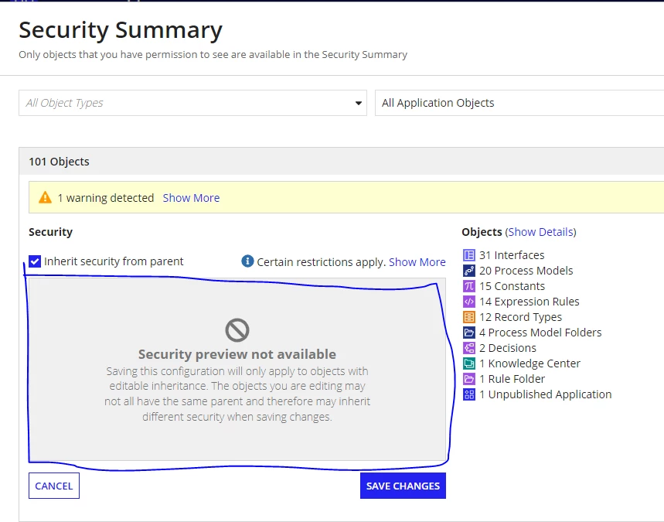Image resolution: width=664 pixels, height=522 pixels.
Task: Click the '1 Knowledge Center' text
Action: [529, 363]
